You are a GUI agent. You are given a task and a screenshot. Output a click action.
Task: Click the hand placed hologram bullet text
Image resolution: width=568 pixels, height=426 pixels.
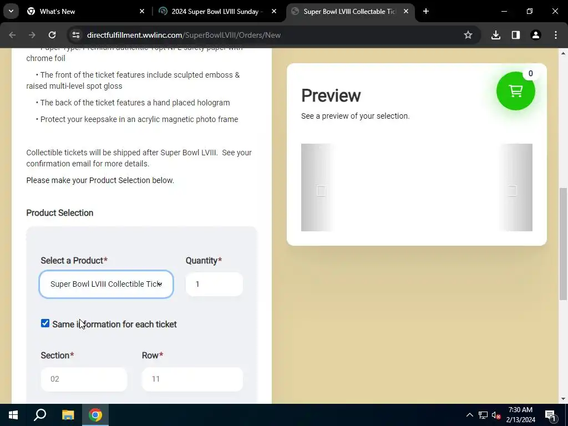point(135,103)
